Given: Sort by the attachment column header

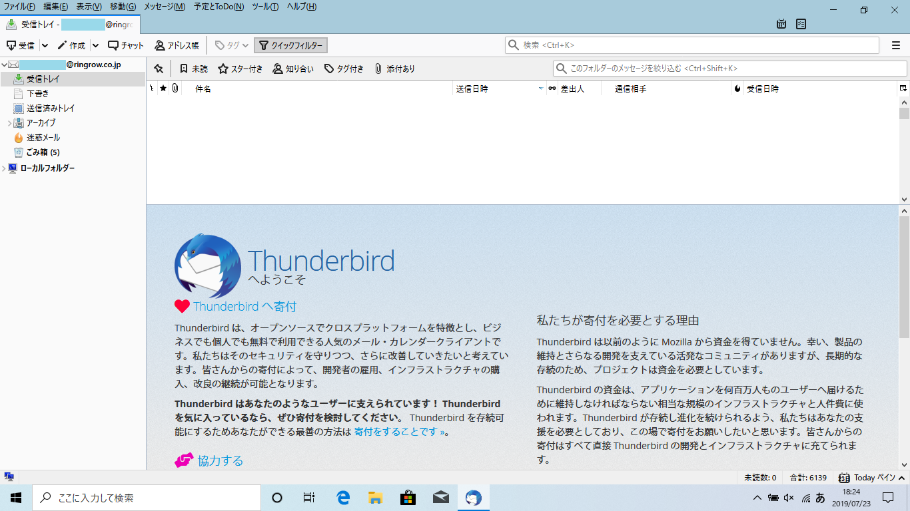Looking at the screenshot, I should tap(175, 88).
